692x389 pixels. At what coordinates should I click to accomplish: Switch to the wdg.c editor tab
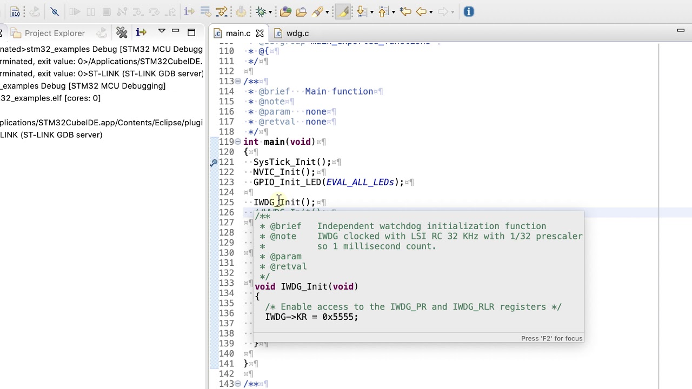coord(292,33)
